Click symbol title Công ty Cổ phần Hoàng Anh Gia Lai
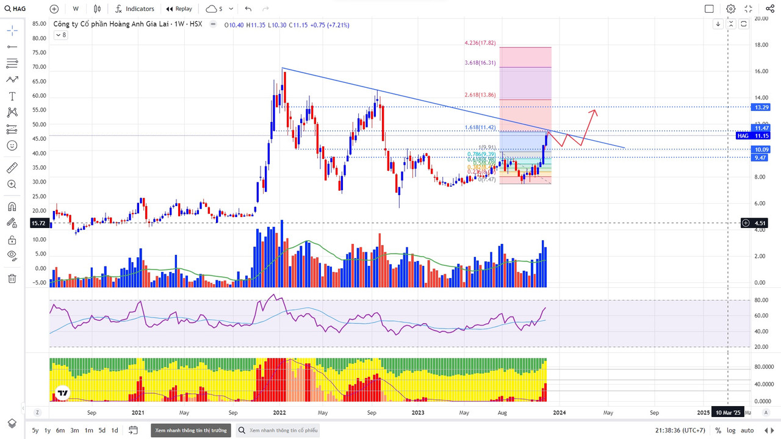This screenshot has width=781, height=439. 112,24
